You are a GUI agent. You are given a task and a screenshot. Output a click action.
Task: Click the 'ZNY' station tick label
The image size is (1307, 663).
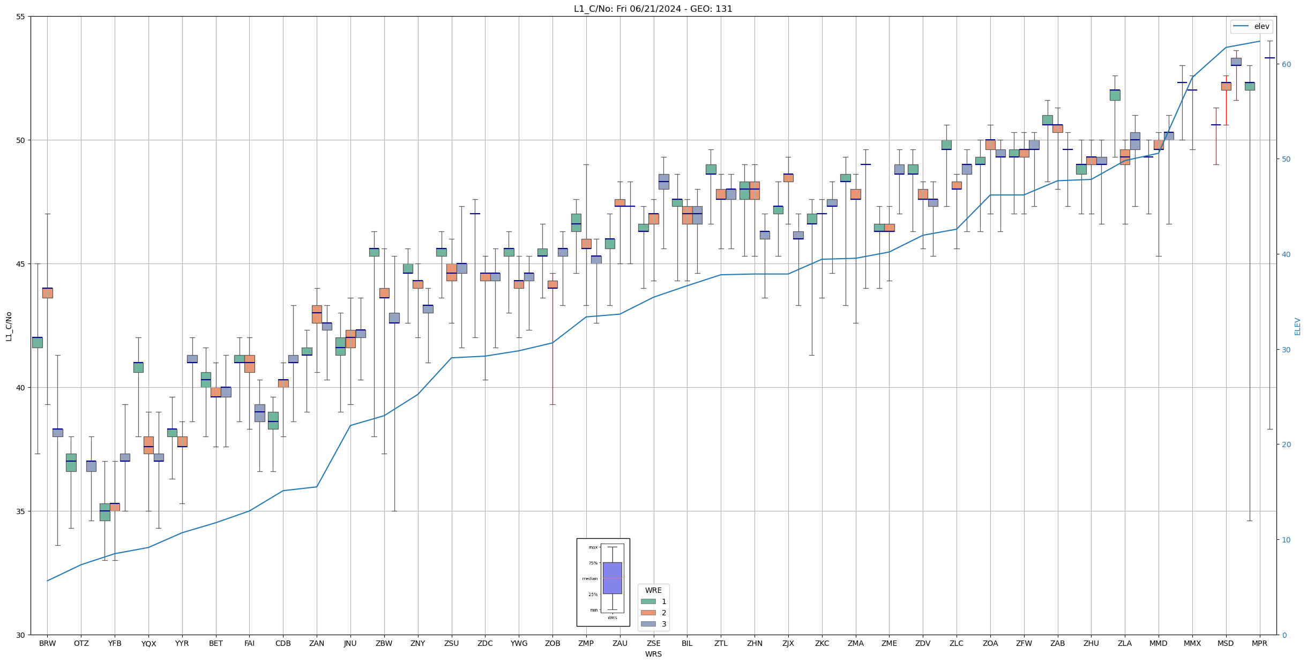418,643
